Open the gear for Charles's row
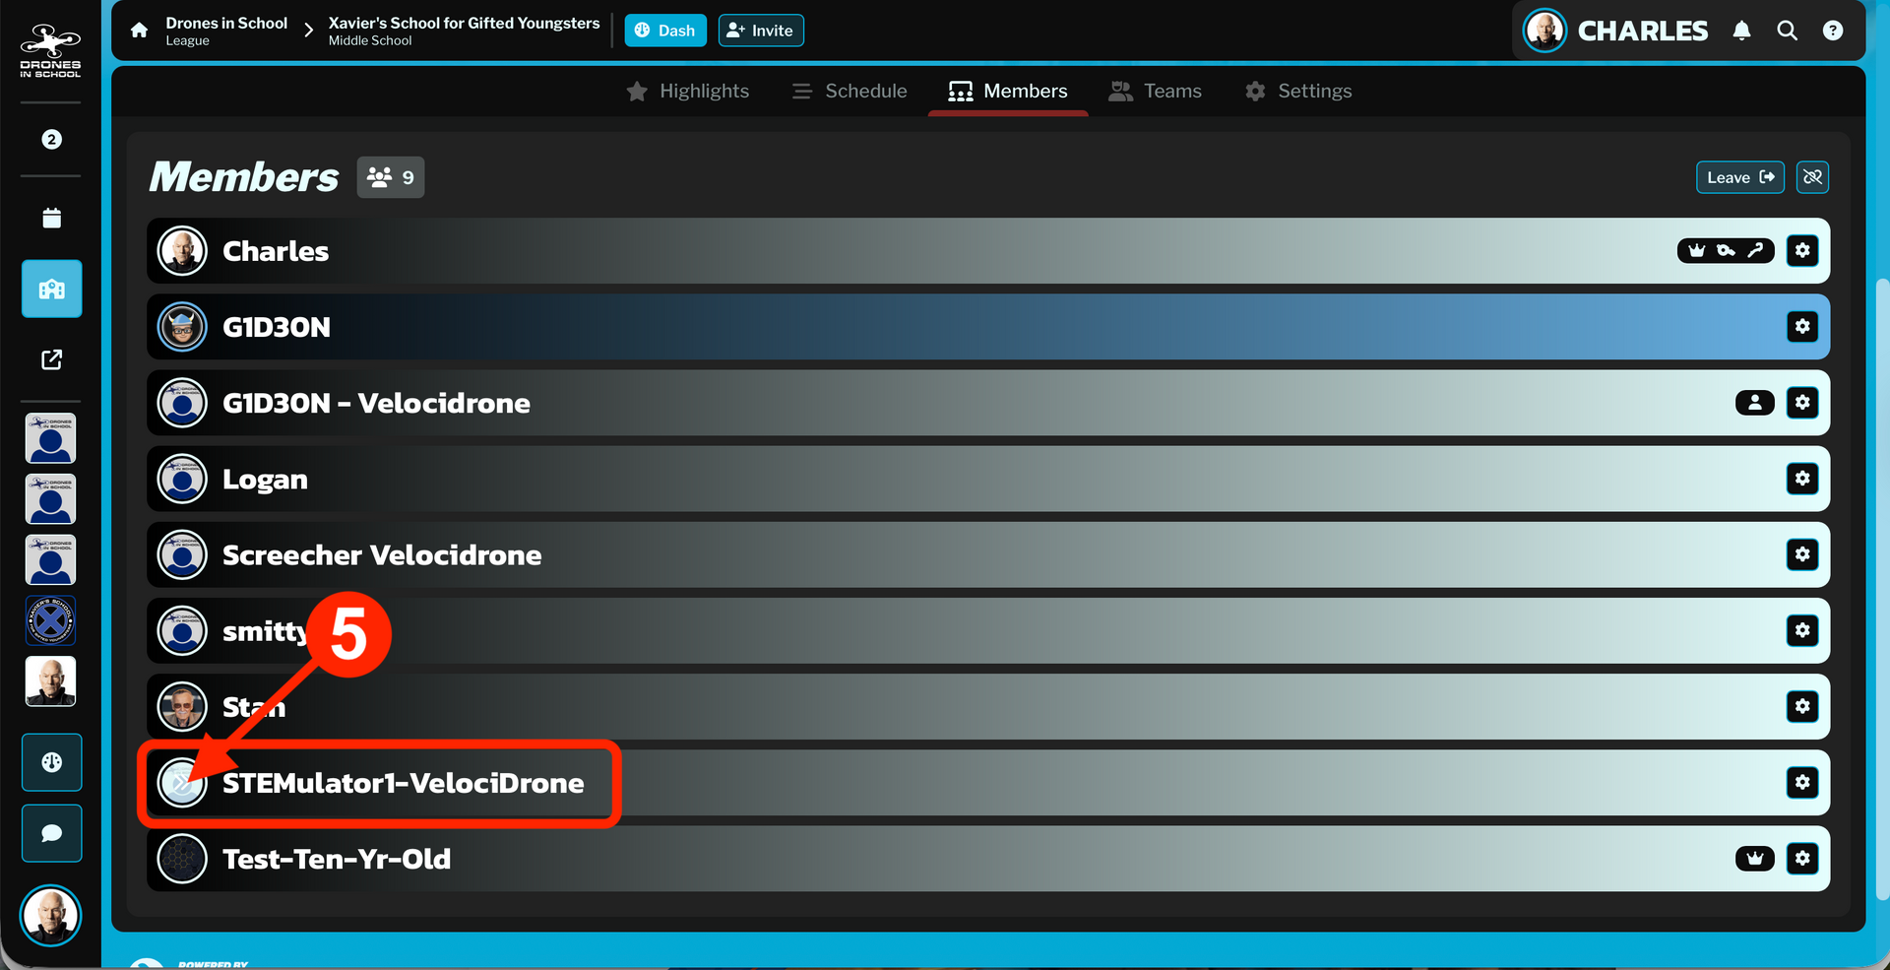Screen dimensions: 1890x970 (x=1802, y=250)
